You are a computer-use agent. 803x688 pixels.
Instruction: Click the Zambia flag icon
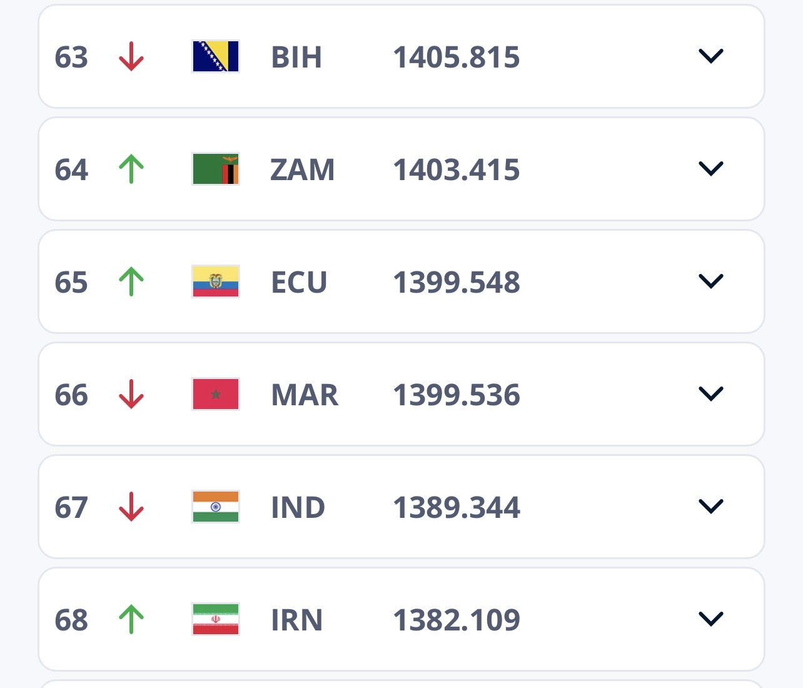tap(216, 169)
